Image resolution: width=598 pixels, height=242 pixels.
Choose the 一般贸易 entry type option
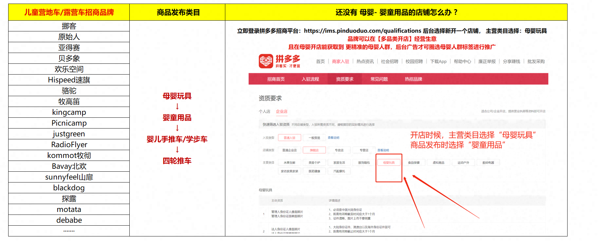tap(314, 138)
